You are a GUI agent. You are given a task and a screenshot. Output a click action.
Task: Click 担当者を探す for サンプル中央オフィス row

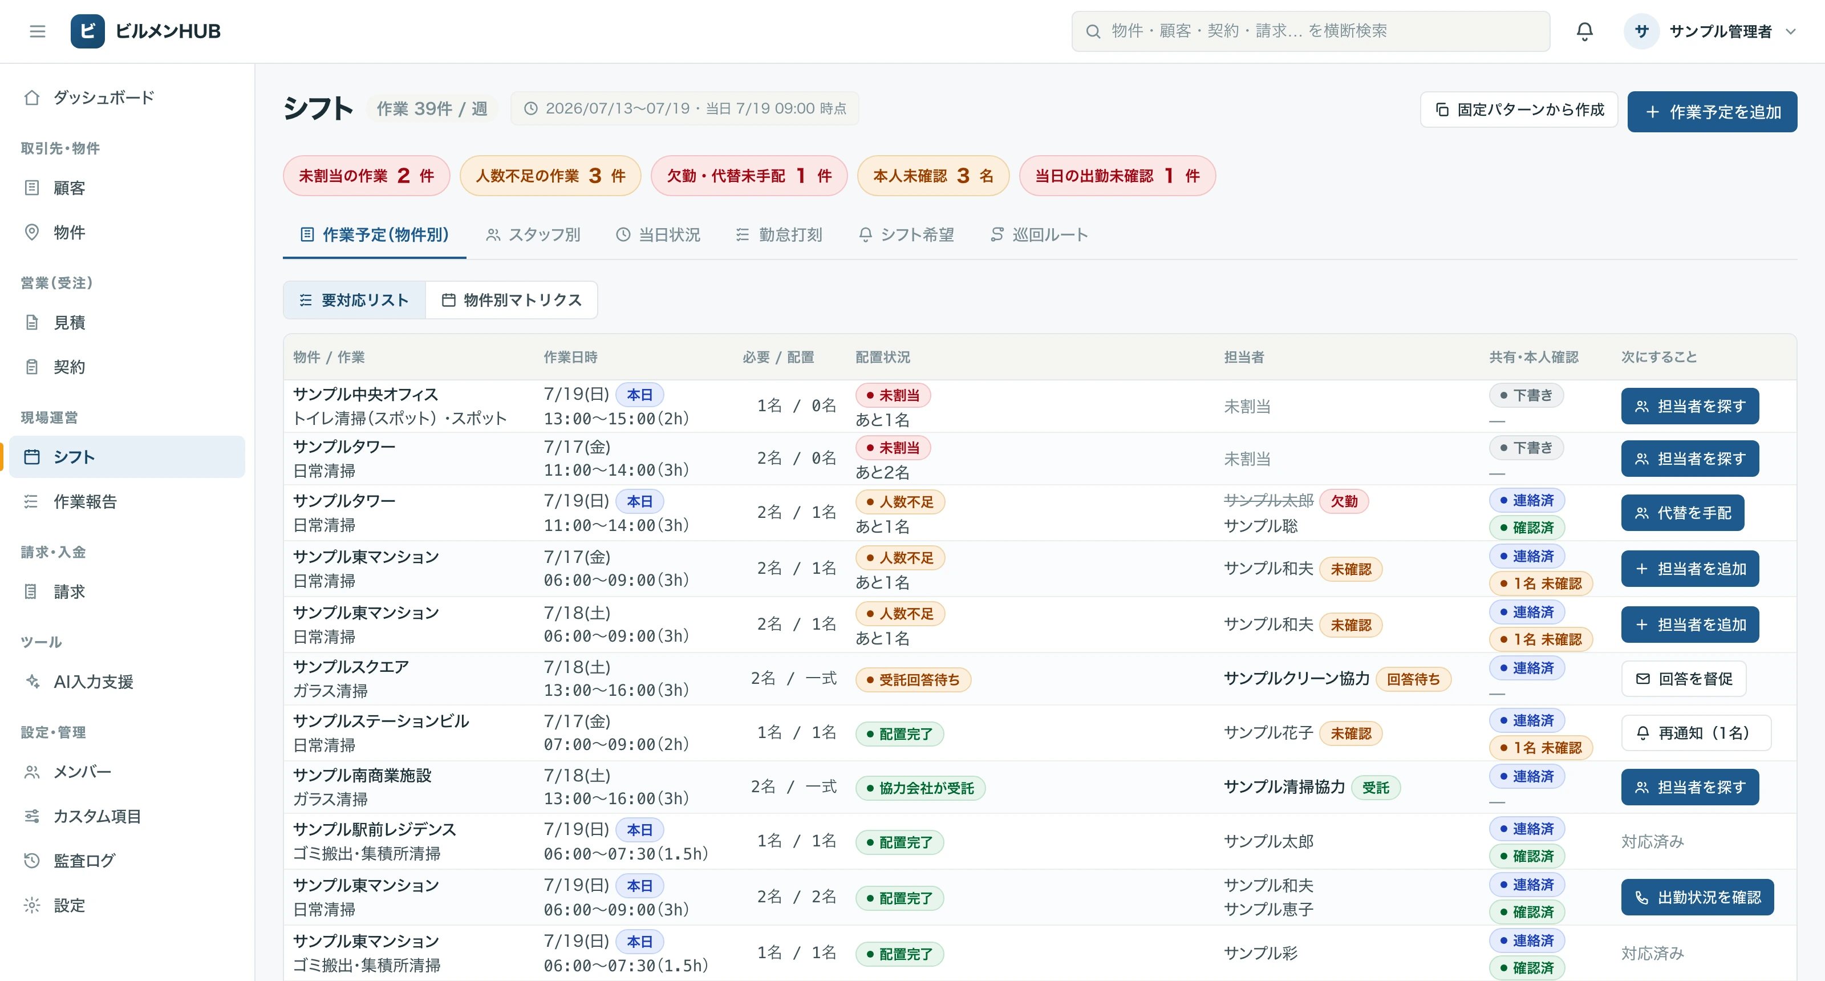(x=1690, y=407)
